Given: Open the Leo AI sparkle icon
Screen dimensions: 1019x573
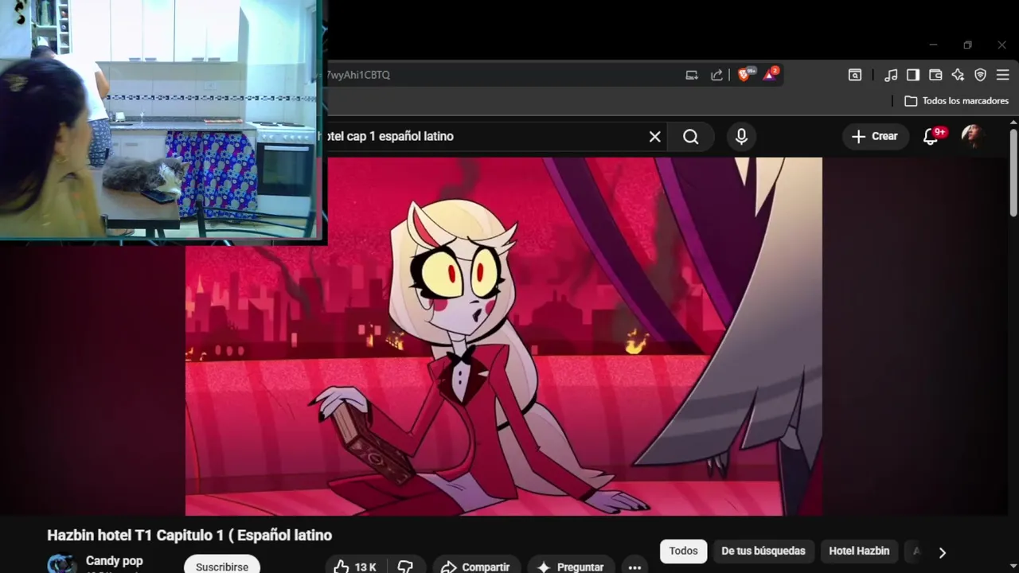Looking at the screenshot, I should coord(958,75).
